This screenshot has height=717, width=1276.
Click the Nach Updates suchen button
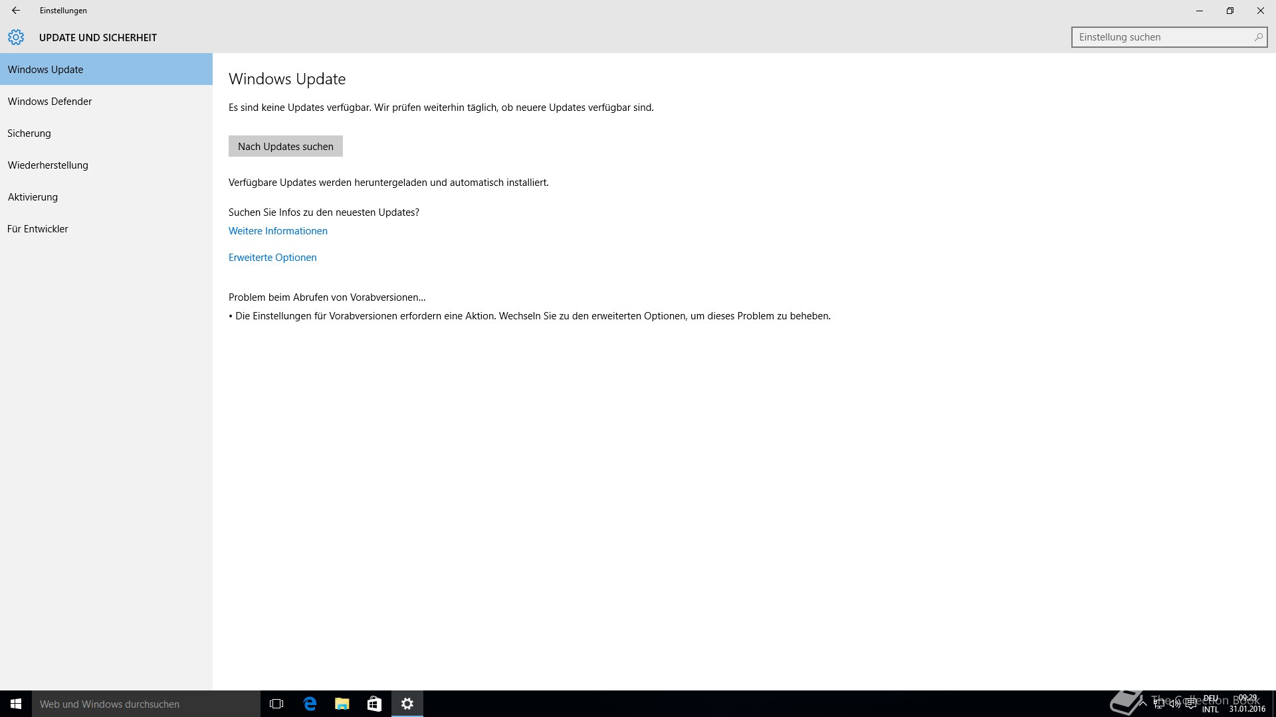pyautogui.click(x=286, y=146)
